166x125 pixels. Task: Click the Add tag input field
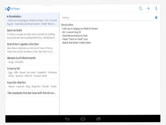[x=107, y=17]
